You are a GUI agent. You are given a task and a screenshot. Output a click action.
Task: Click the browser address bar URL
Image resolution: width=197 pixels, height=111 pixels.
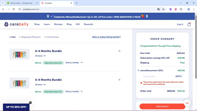[x=31, y=9]
